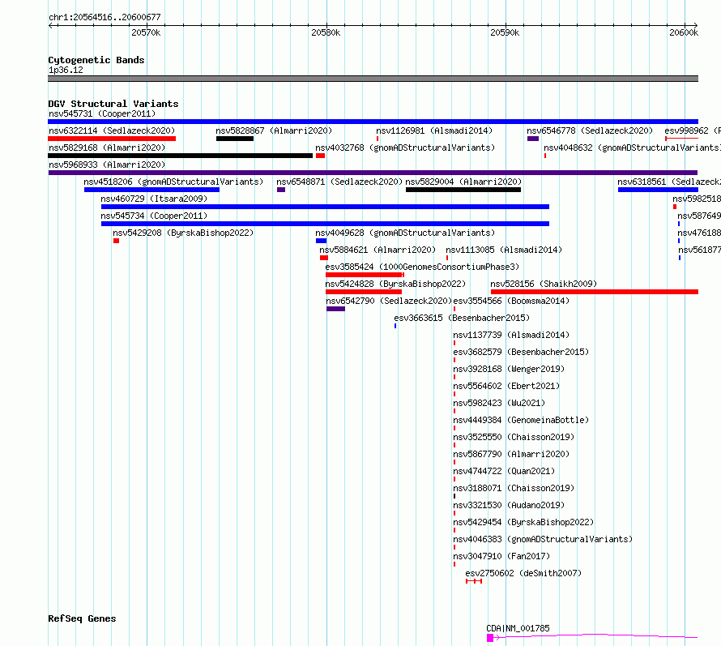
Task: Click the 20590k ruler marker
Action: pyautogui.click(x=505, y=32)
